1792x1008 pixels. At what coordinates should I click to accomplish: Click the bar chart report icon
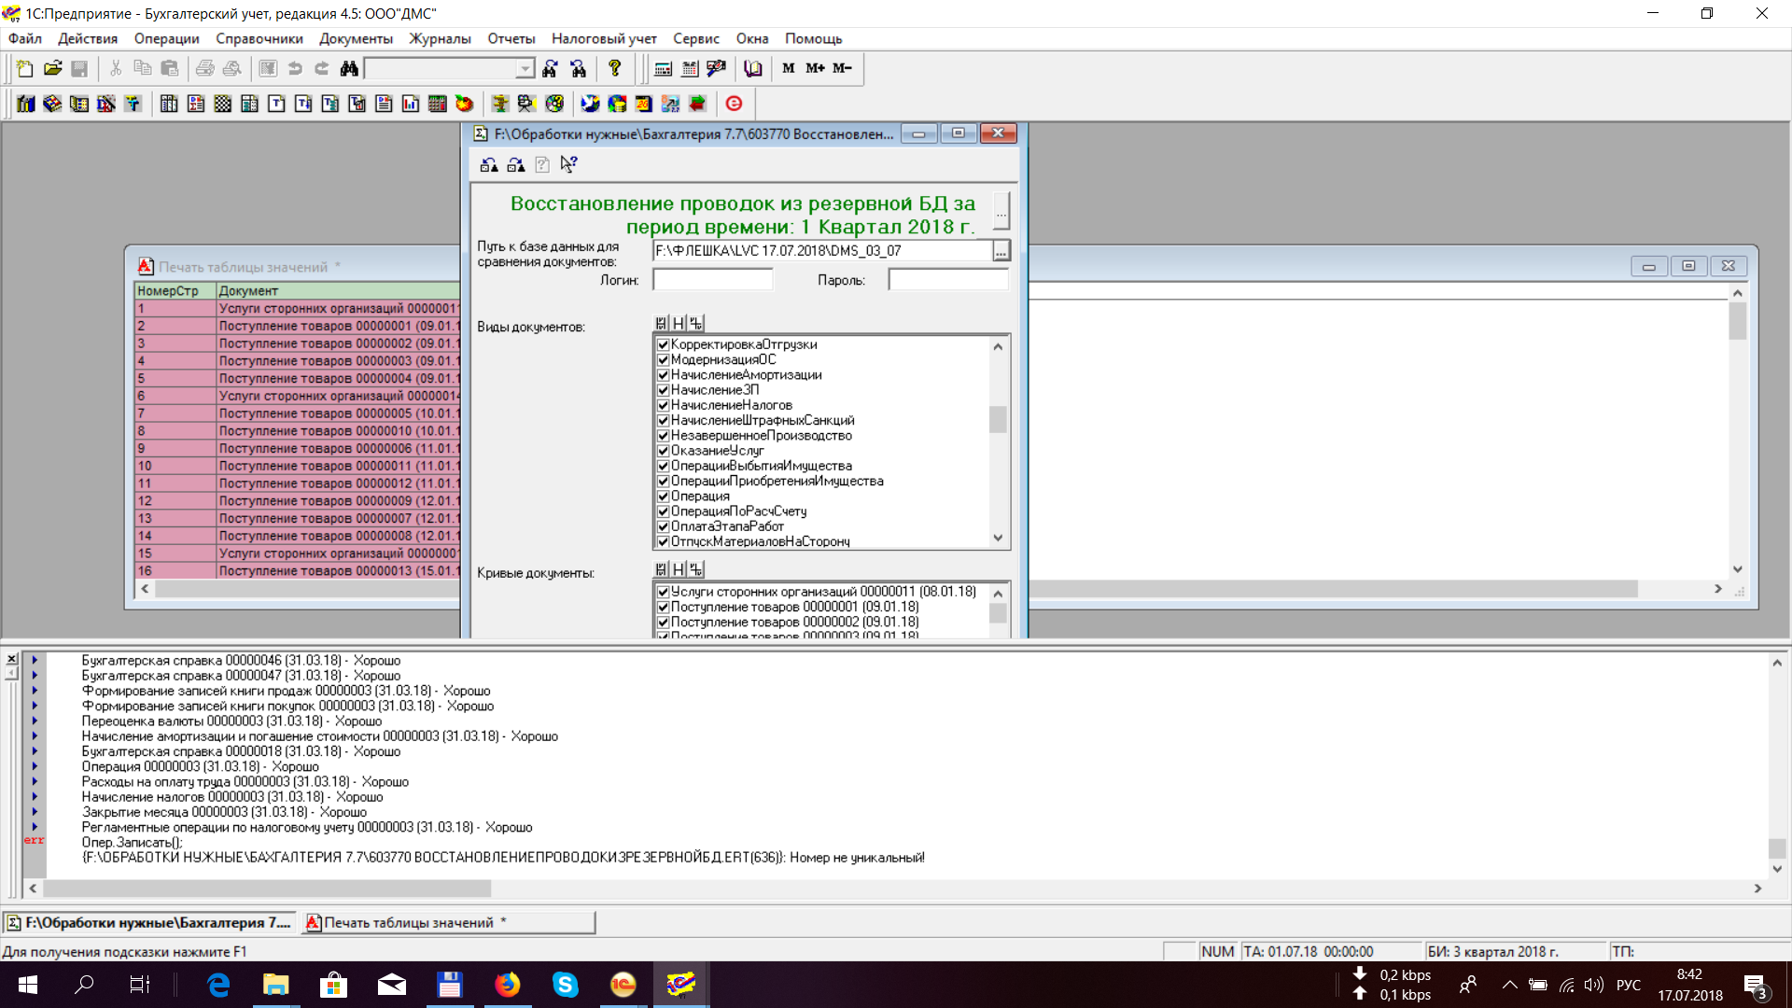(x=411, y=104)
